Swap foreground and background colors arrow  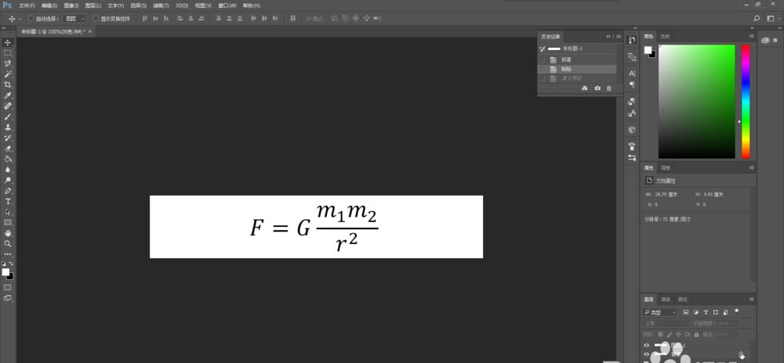[12, 264]
